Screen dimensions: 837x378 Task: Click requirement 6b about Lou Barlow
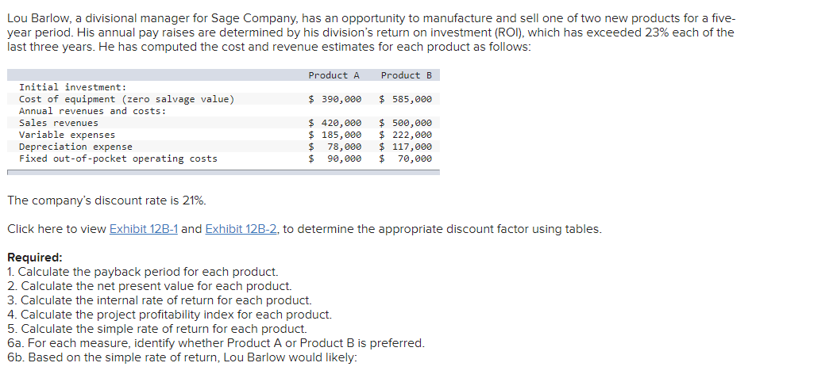click(183, 357)
